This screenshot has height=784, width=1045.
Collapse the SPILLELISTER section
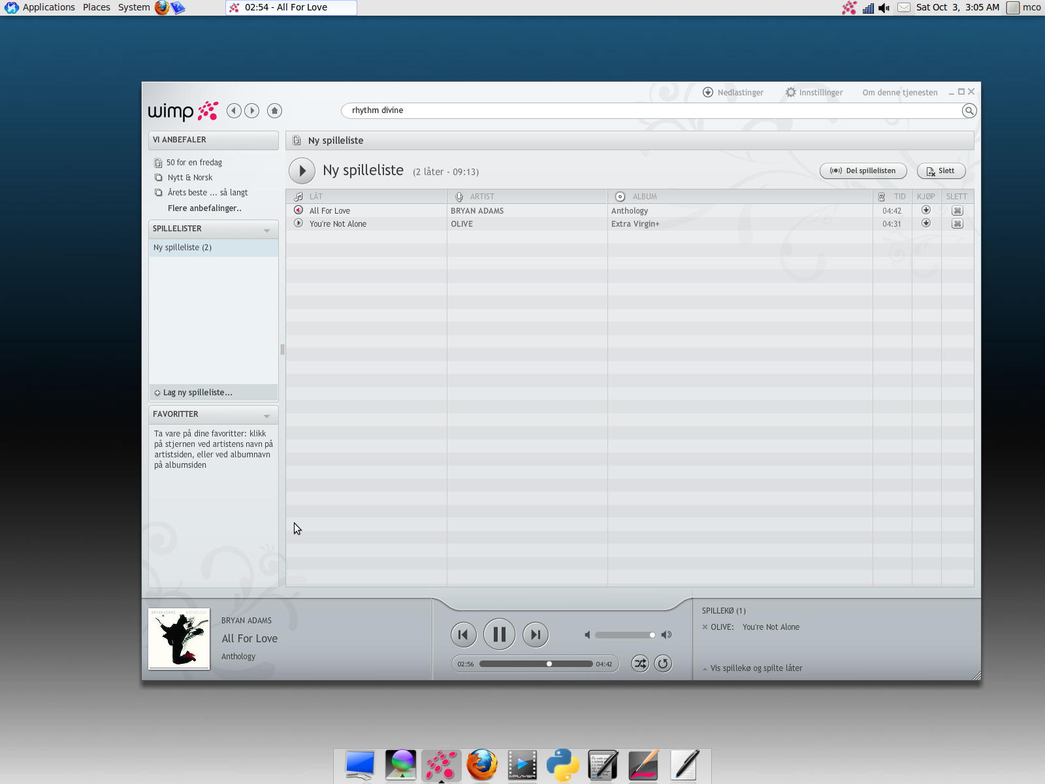pos(266,230)
